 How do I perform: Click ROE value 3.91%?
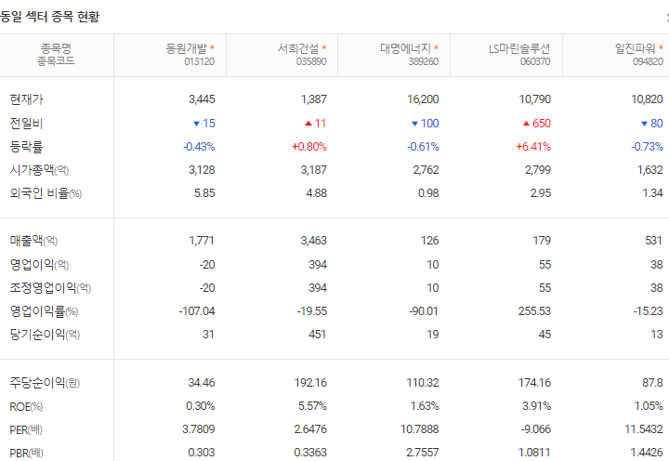(537, 406)
